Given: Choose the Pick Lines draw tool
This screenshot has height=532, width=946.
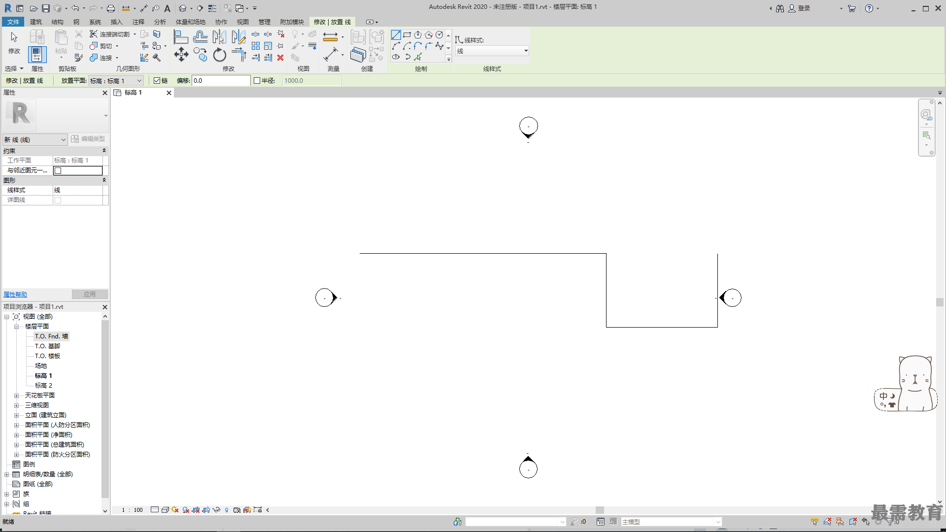Looking at the screenshot, I should (418, 57).
